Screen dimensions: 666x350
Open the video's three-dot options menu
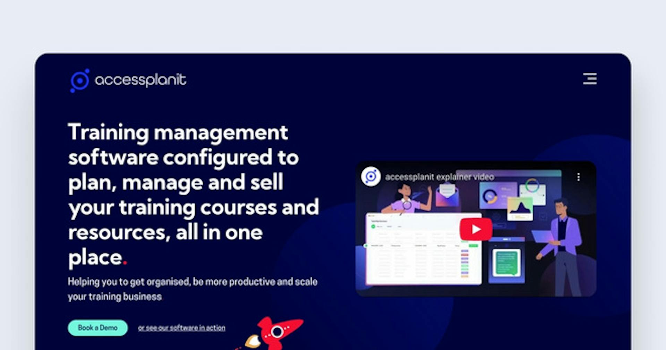578,177
